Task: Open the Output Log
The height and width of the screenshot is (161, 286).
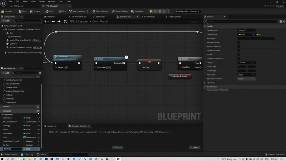Action: pyautogui.click(x=27, y=155)
